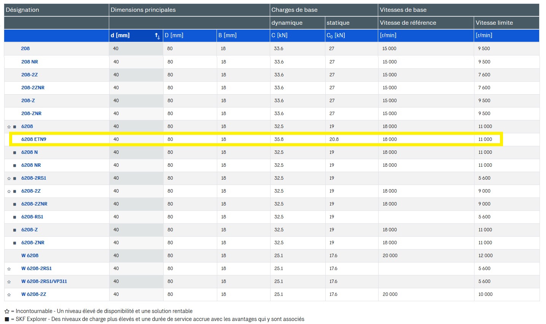This screenshot has height=324, width=546.
Task: Open the 208-2ZNR designation link
Action: (33, 88)
